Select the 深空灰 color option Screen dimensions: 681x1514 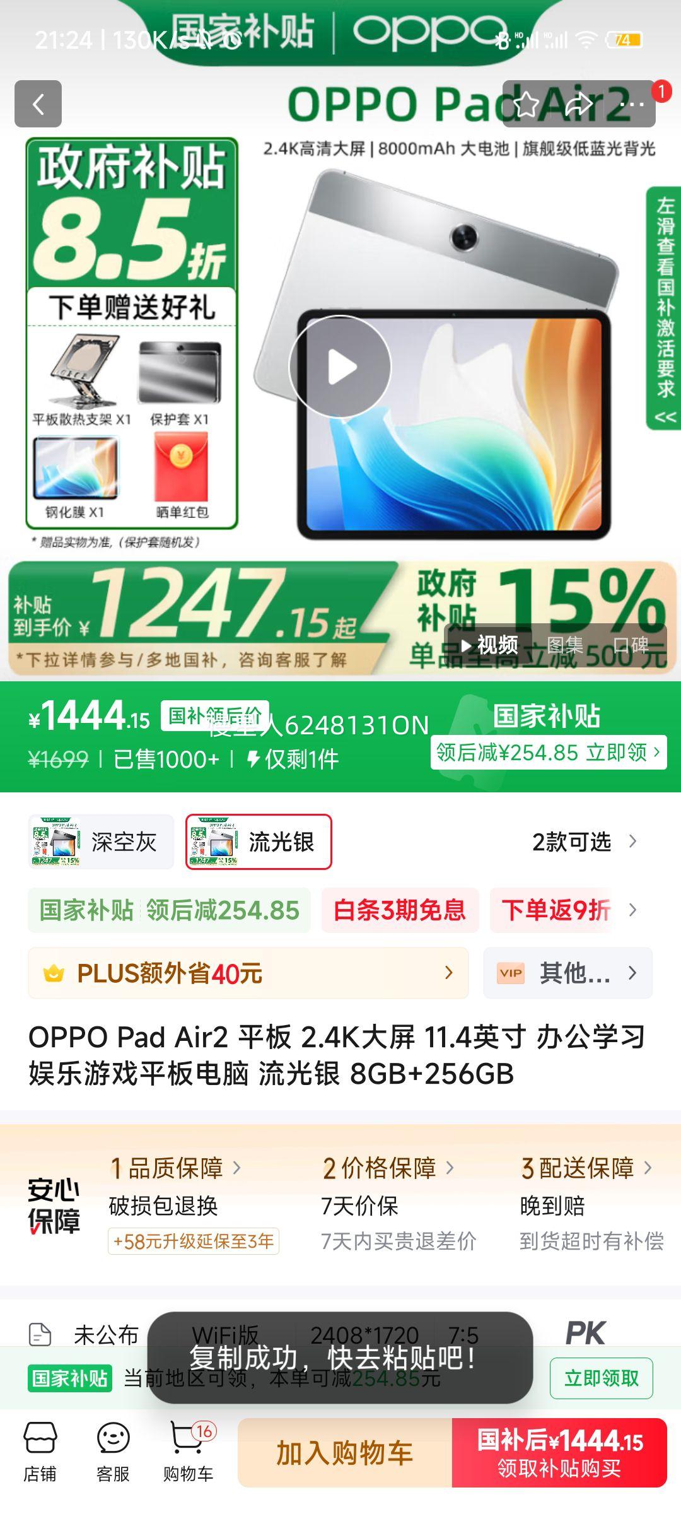point(101,842)
